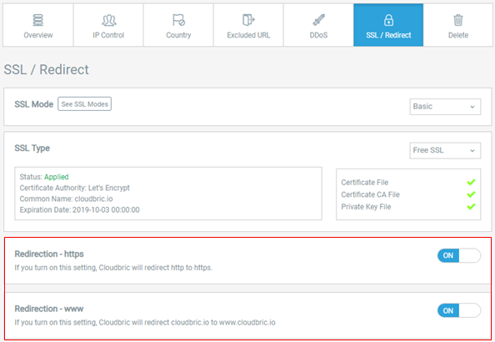
Task: Go to the IP Control tab label
Action: point(108,35)
